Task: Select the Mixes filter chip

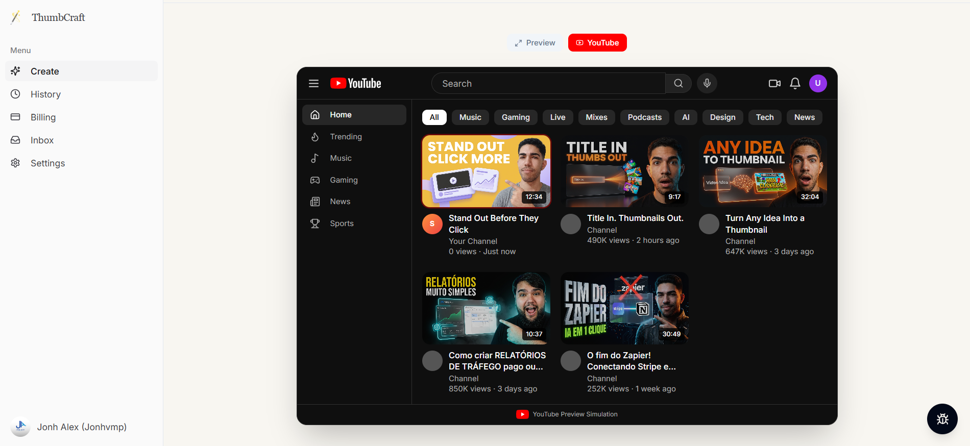Action: 597,117
